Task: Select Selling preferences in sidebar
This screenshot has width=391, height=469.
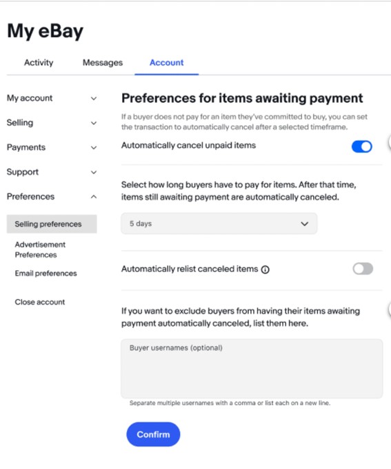Action: click(52, 224)
